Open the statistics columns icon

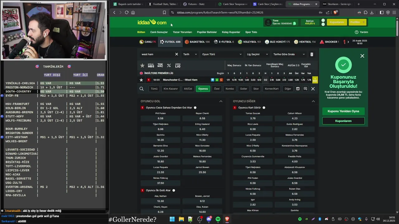tap(298, 89)
